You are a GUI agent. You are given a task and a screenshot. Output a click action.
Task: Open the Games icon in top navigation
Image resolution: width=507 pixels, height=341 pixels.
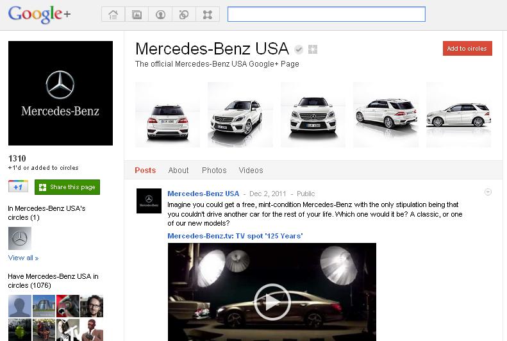click(x=208, y=14)
